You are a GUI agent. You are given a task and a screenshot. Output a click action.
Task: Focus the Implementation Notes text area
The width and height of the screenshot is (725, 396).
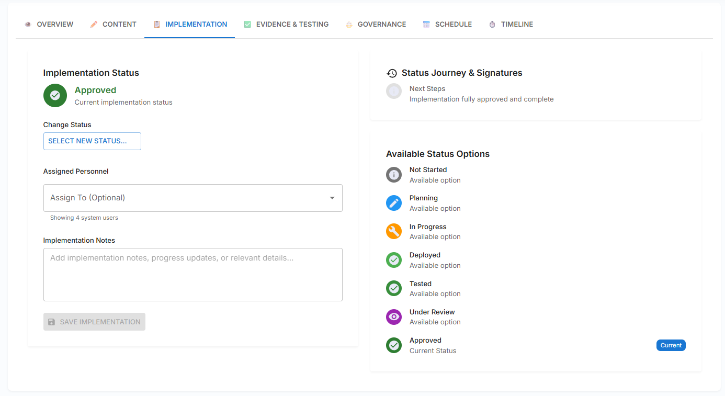point(192,274)
